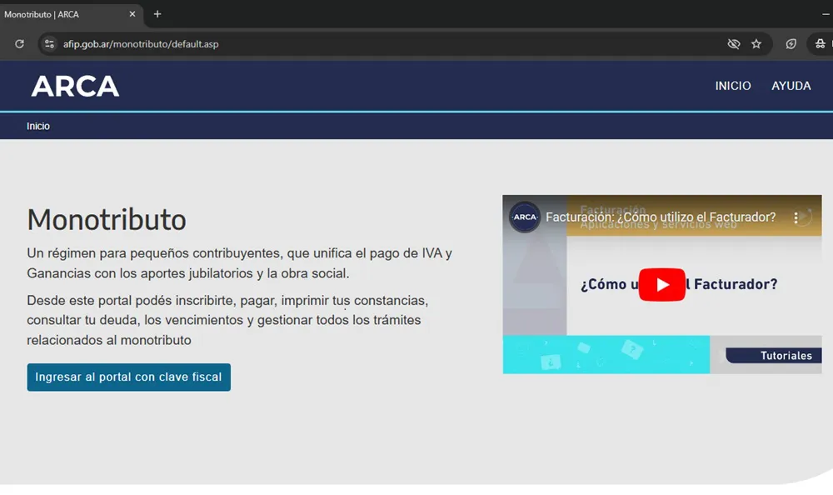The width and height of the screenshot is (833, 495).
Task: Click the Tutoriales label on video thumbnail
Action: tap(786, 356)
